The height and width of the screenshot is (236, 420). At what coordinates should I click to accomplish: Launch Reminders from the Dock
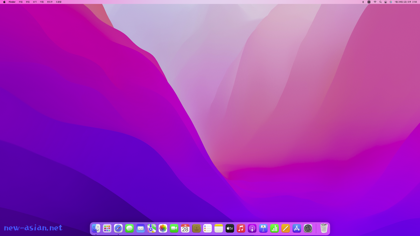pos(208,228)
